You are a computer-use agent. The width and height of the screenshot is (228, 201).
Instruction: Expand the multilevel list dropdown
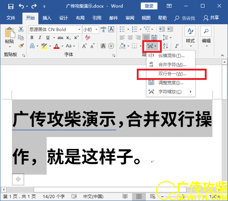(152, 29)
